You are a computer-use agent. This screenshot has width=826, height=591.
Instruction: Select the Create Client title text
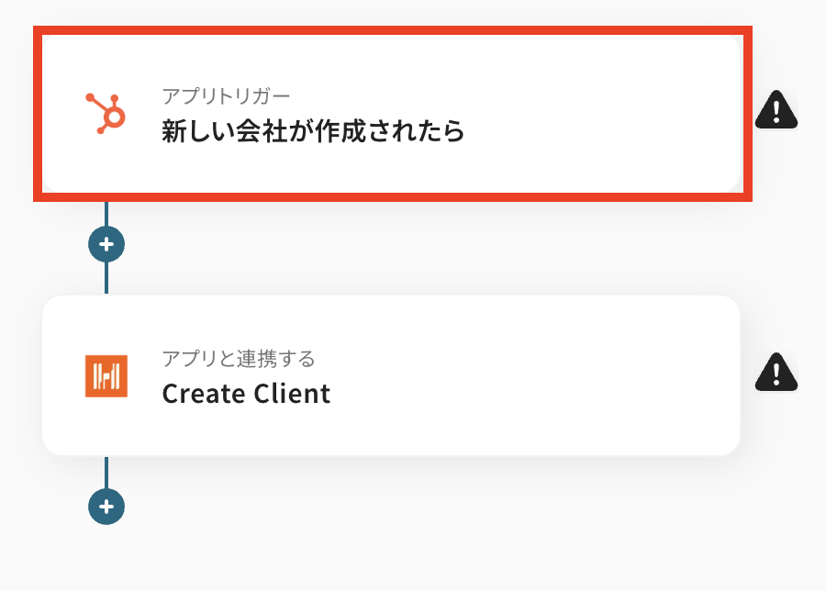246,394
